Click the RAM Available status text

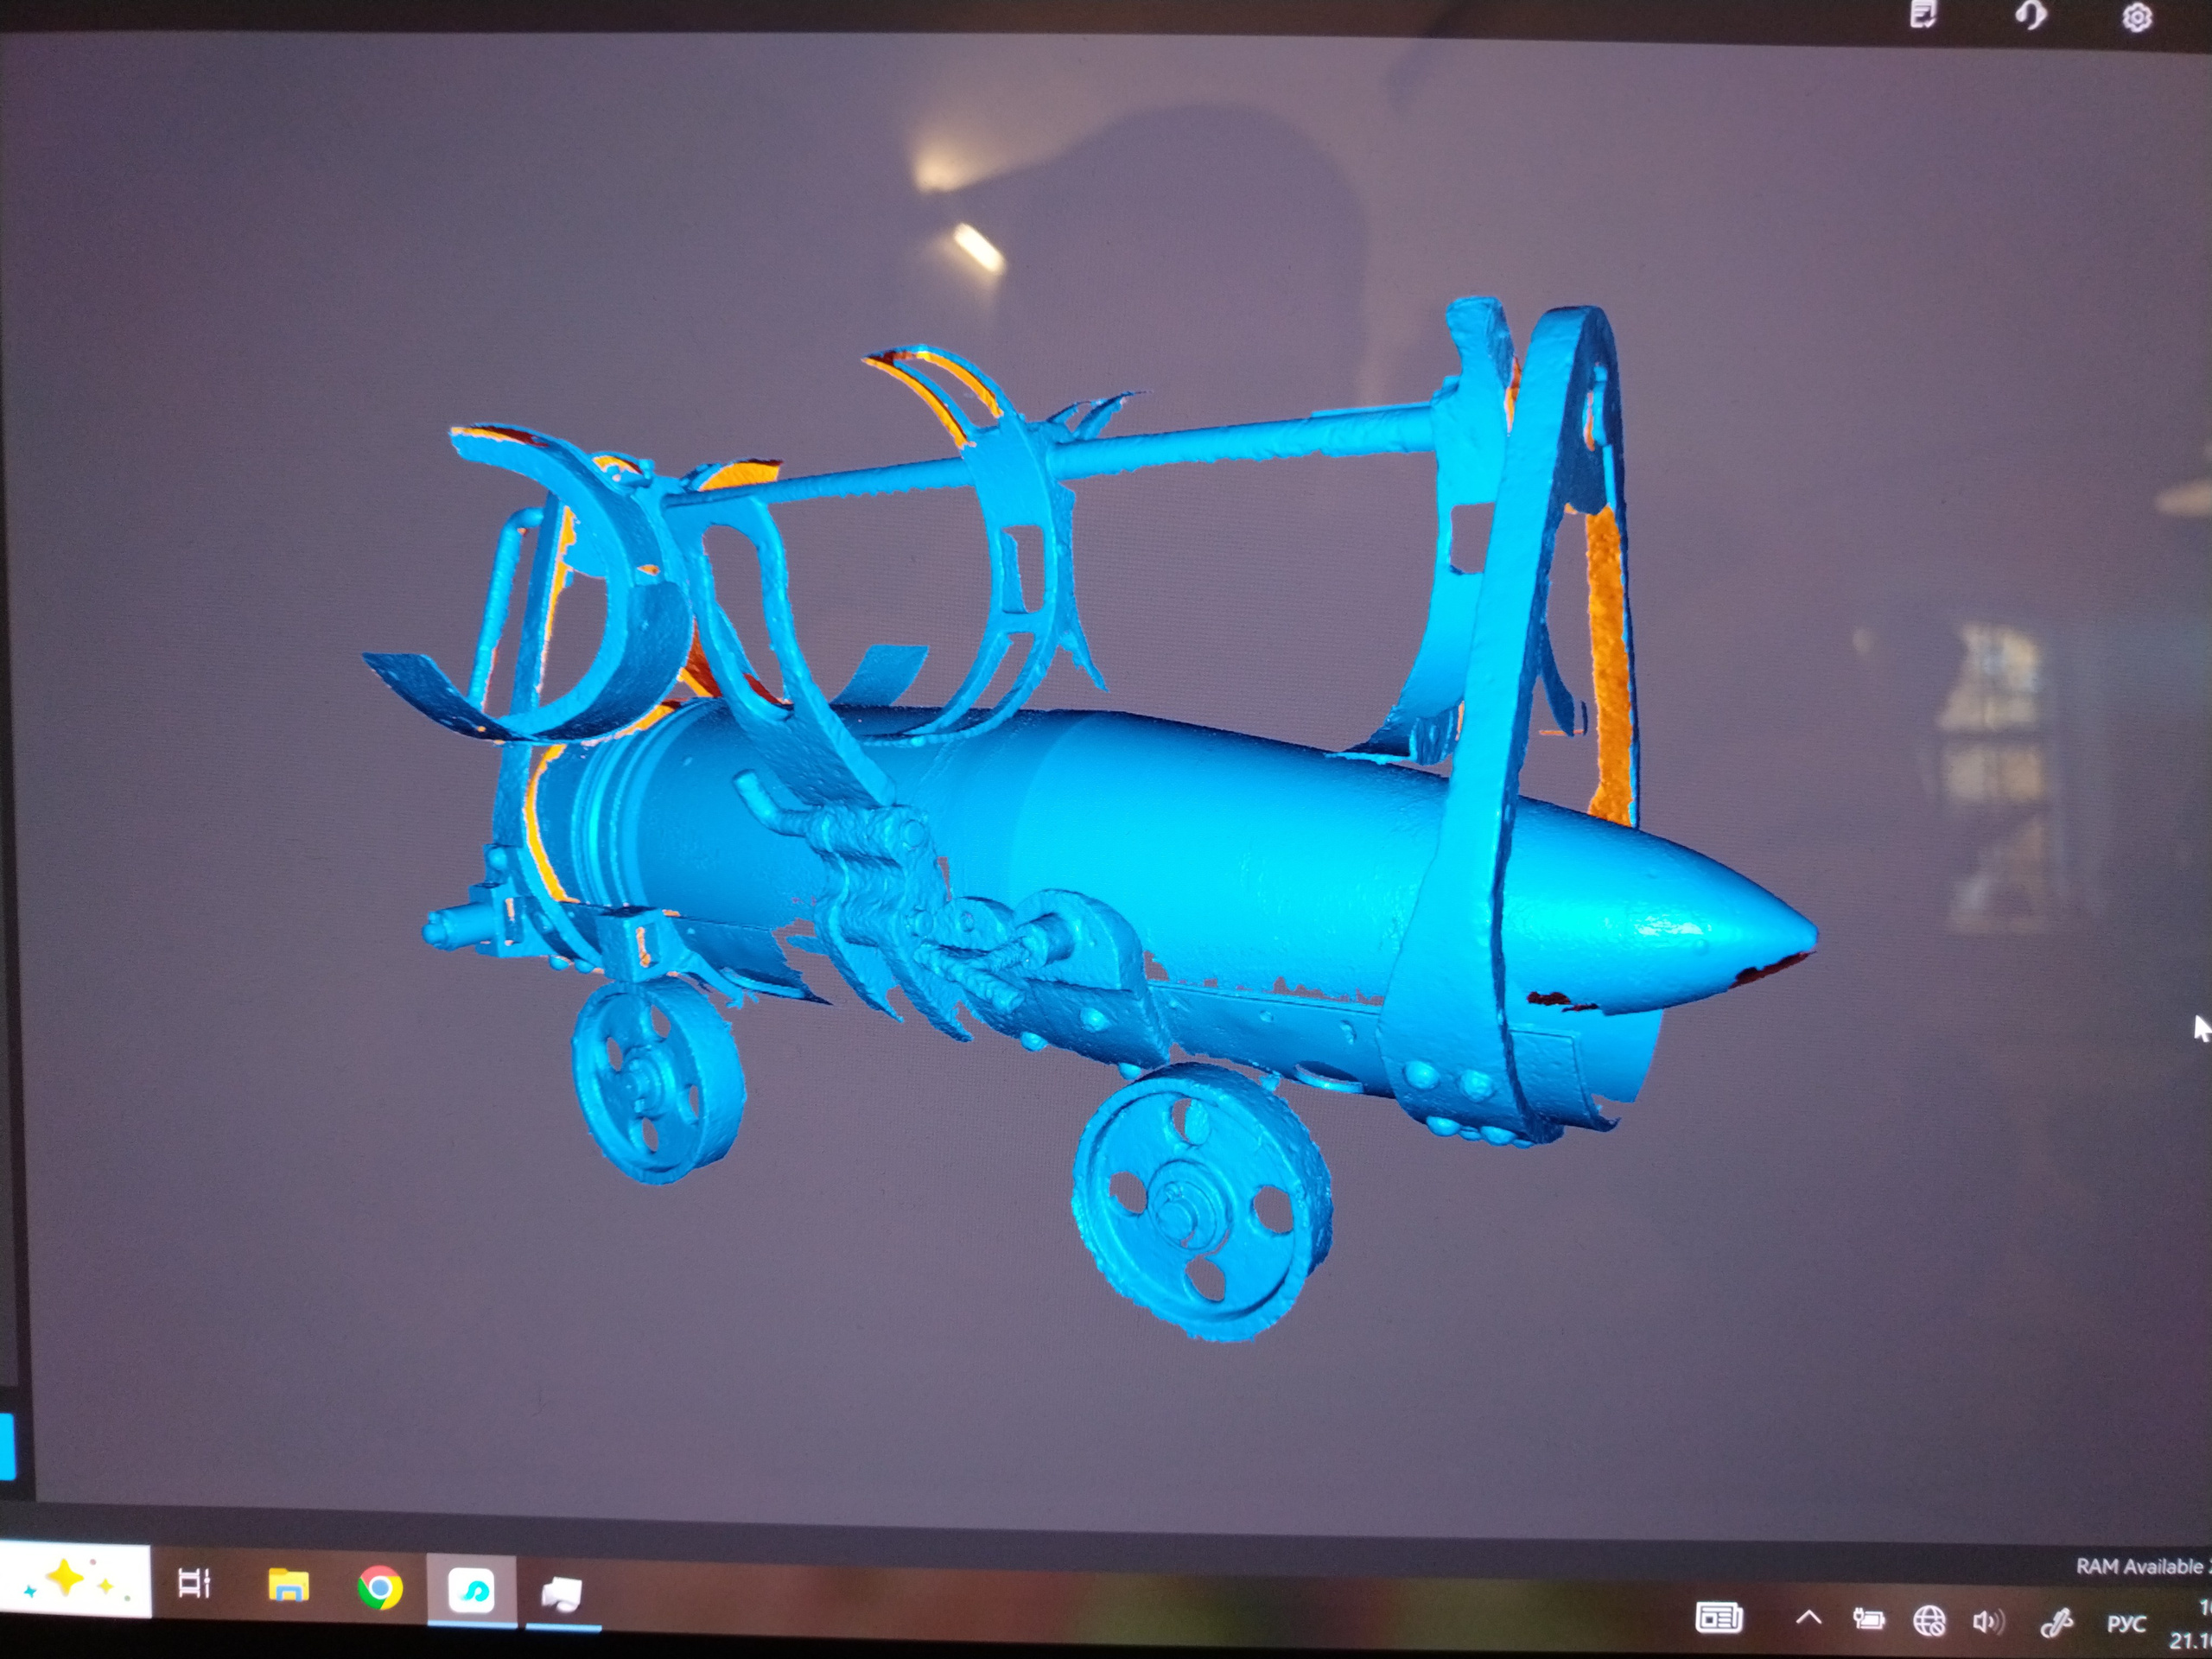2140,1567
